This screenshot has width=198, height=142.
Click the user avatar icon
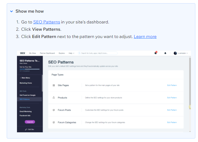click(x=175, y=53)
